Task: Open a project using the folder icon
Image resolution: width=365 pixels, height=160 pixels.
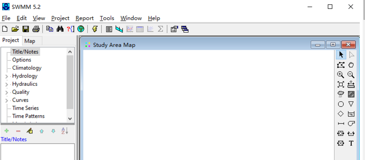Action: (x=15, y=29)
